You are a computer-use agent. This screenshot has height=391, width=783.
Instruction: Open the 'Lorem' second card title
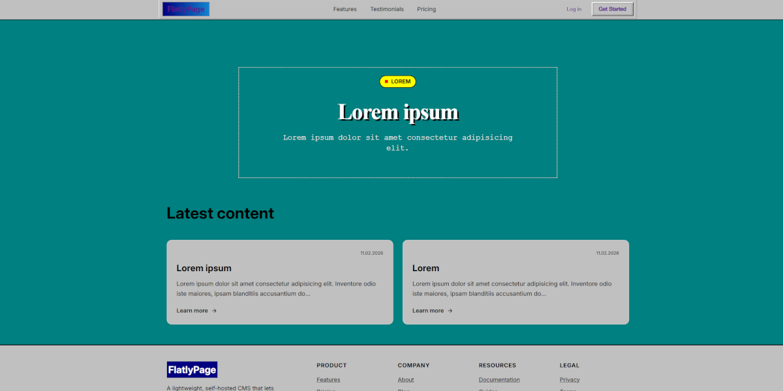pyautogui.click(x=425, y=268)
